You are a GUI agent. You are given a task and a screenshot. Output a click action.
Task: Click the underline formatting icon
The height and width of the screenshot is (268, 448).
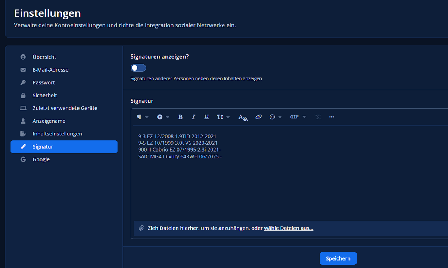(x=206, y=117)
